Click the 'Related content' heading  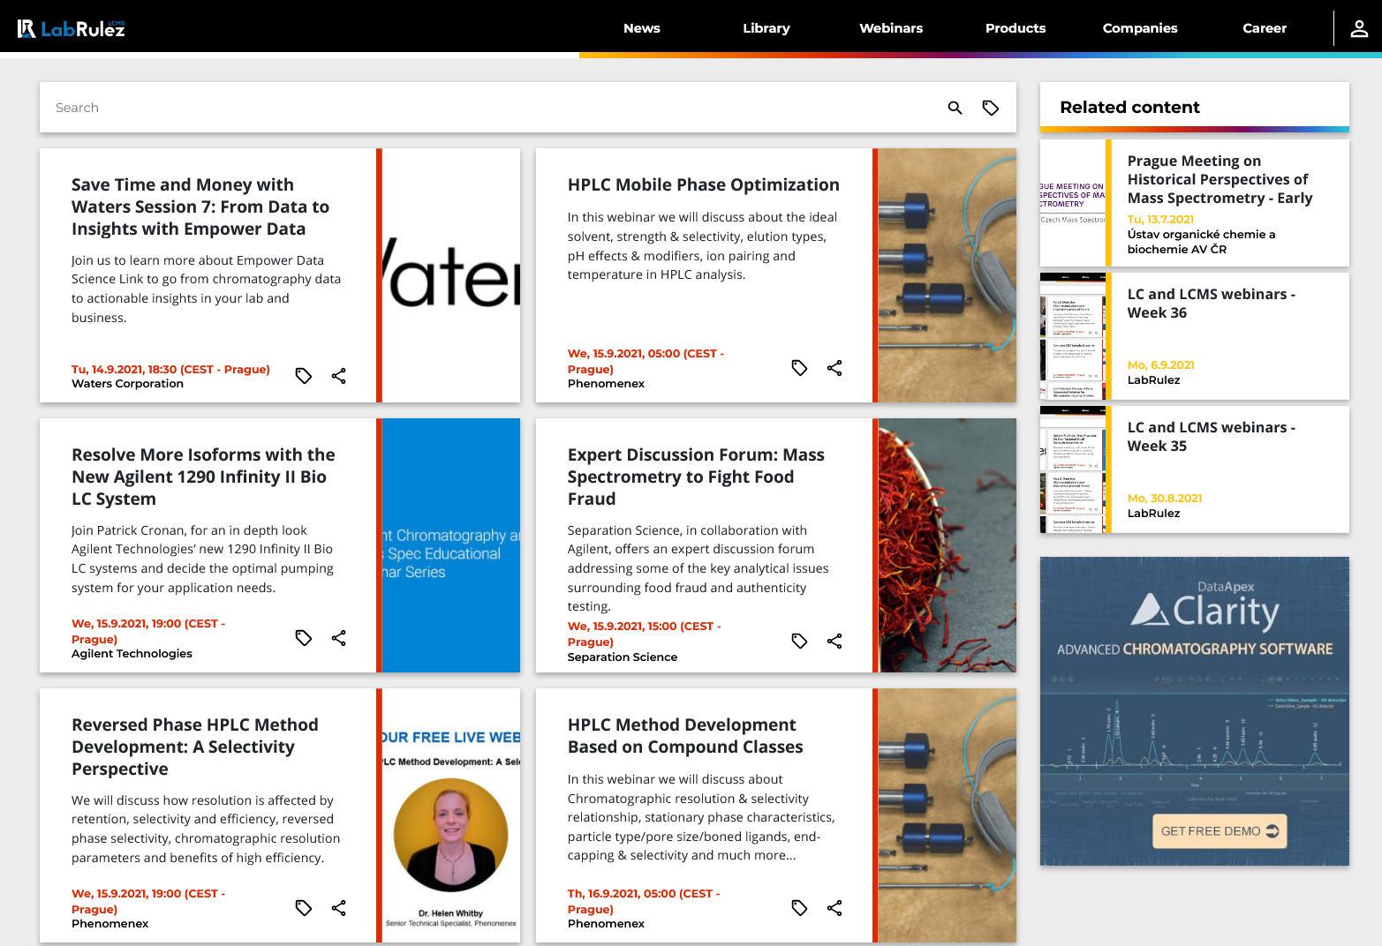pos(1130,108)
